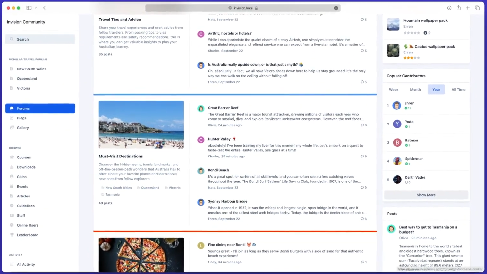Show the tab overview icon
The height and width of the screenshot is (274, 487).
477,8
